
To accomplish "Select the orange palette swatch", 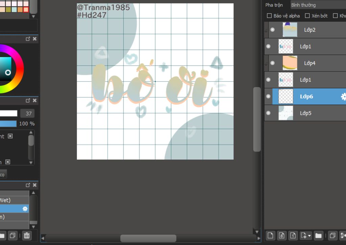I will click(x=20, y=9).
